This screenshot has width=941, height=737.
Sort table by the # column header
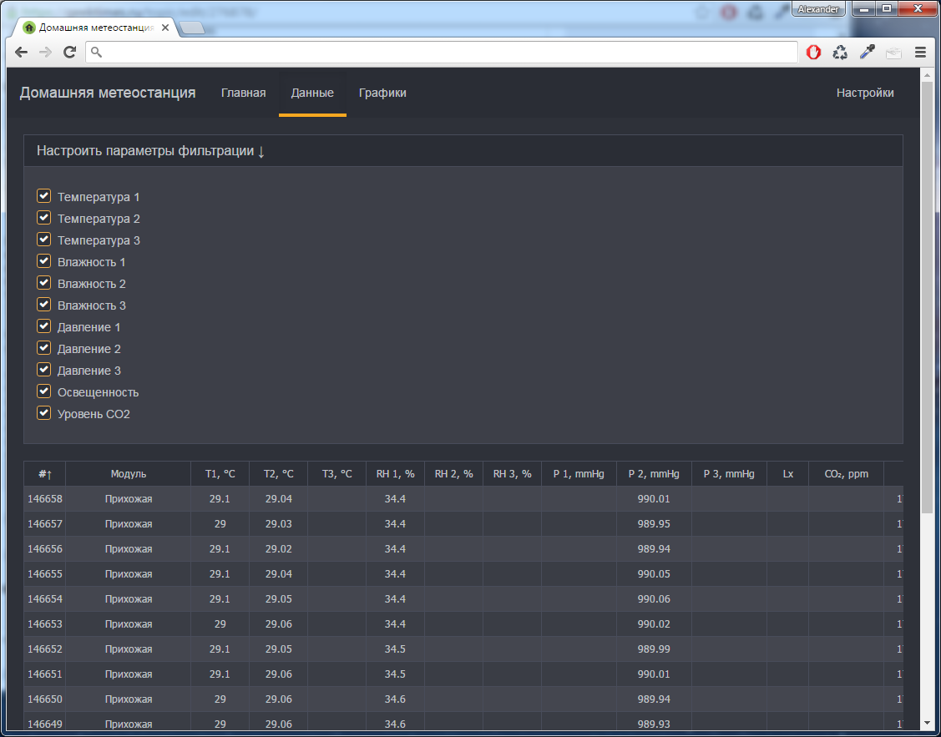coord(45,474)
